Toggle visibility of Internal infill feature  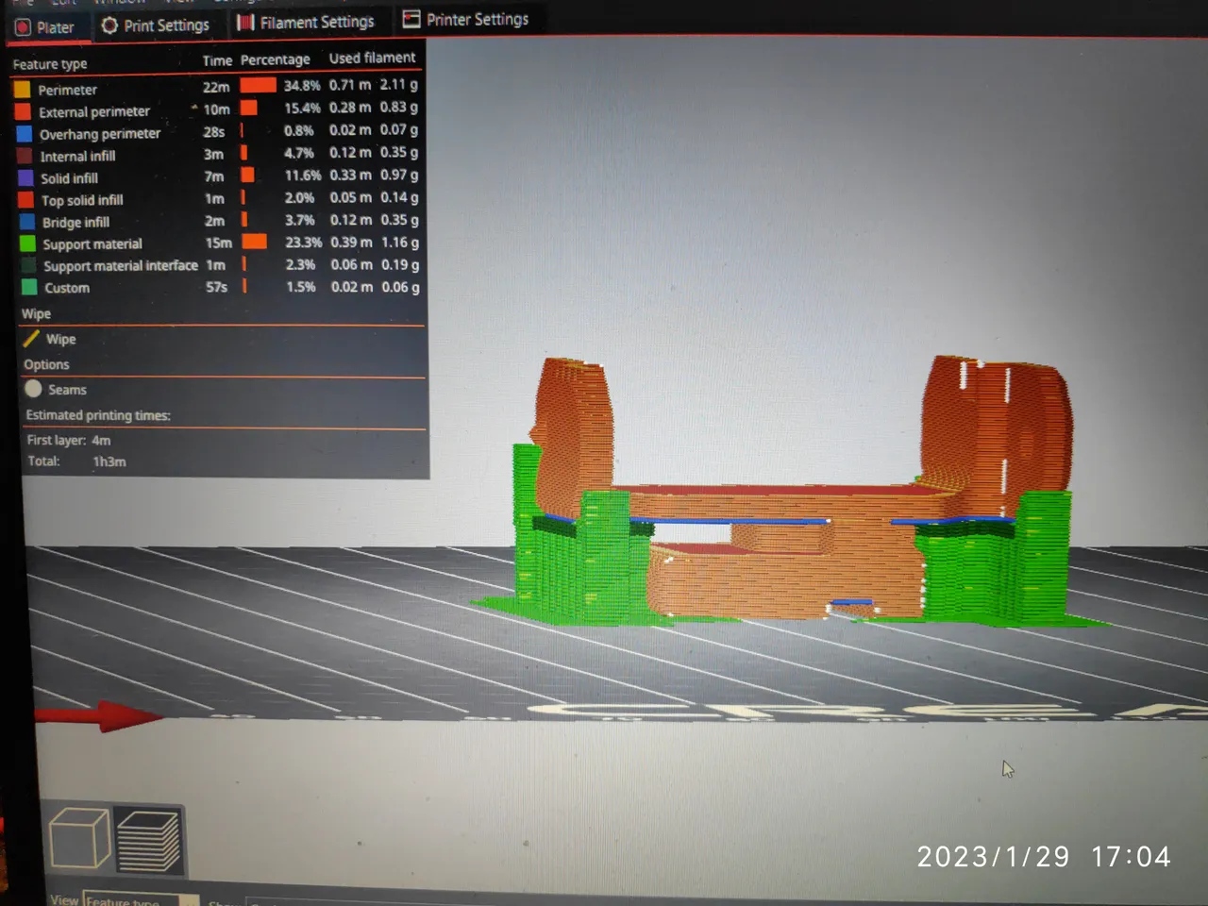(x=25, y=156)
